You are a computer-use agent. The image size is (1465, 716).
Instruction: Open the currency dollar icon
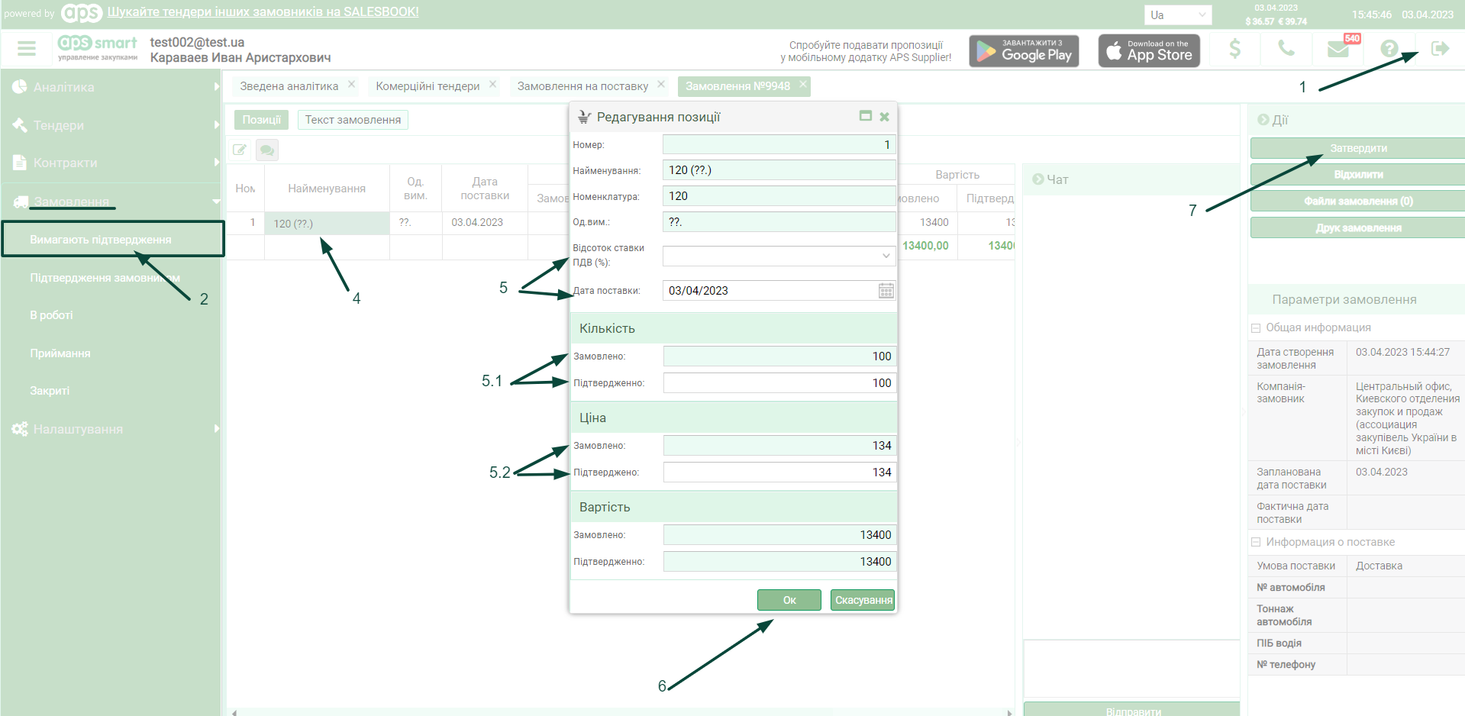1234,50
